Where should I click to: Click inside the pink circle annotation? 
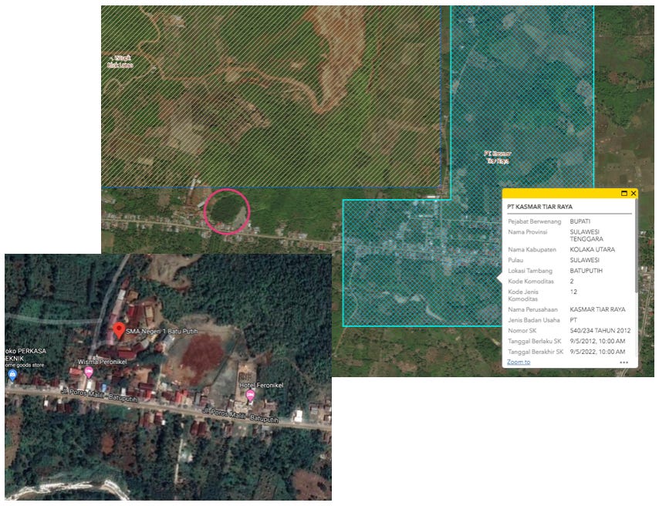227,210
